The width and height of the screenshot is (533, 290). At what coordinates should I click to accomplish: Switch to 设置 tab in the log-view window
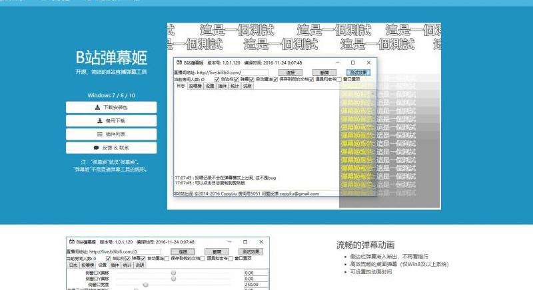click(210, 86)
